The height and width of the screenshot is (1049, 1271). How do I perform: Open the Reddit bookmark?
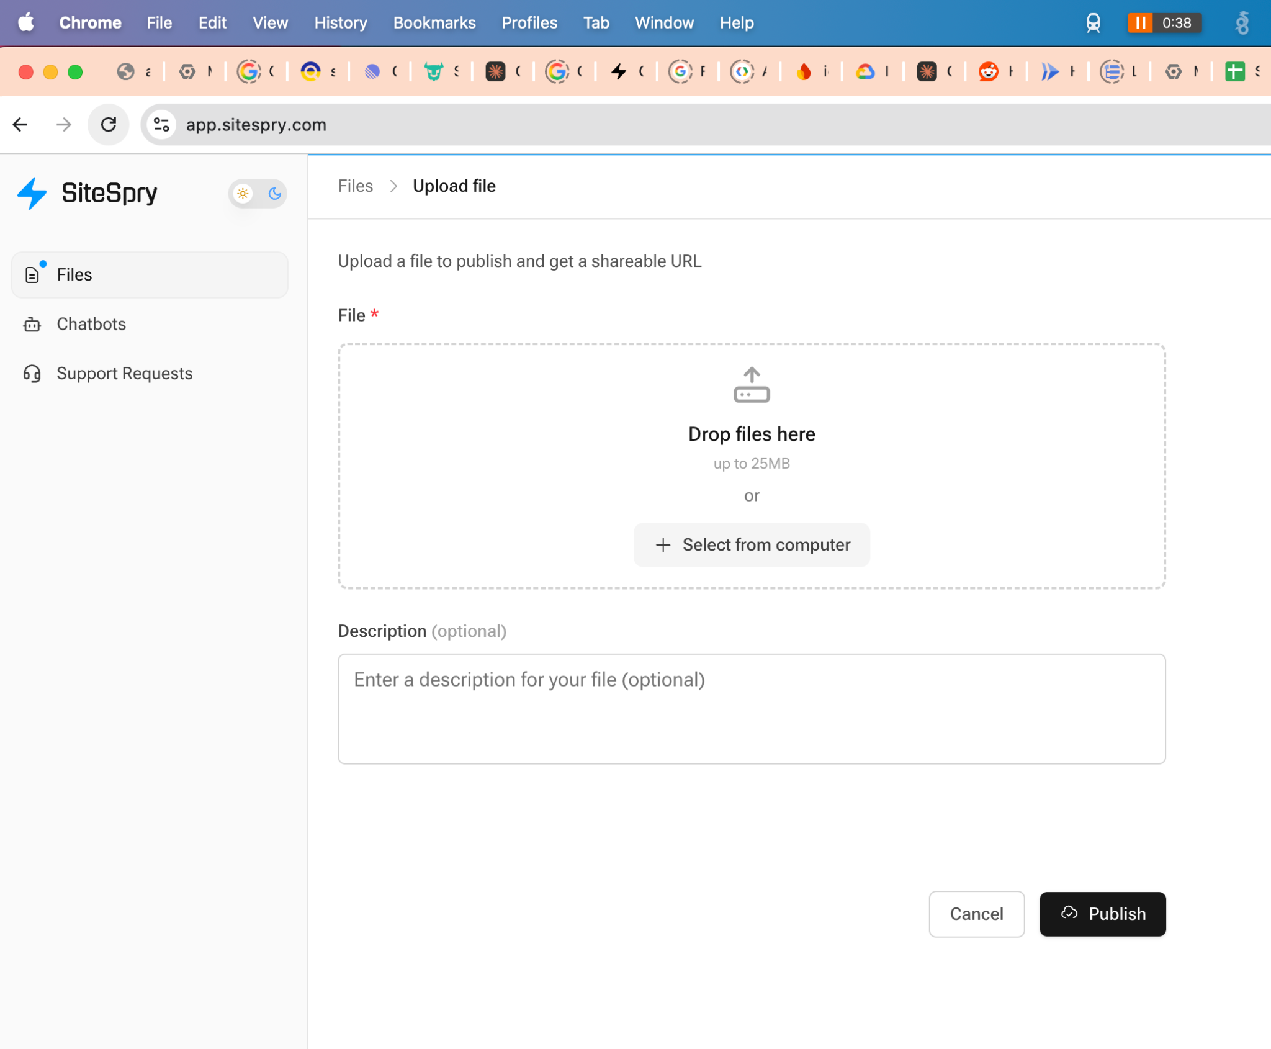[989, 71]
